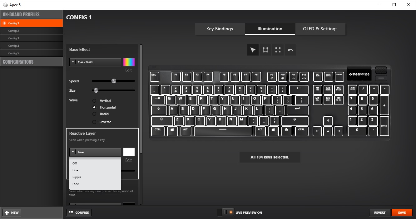
Task: Click the volume roller on keyboard
Action: tap(381, 70)
